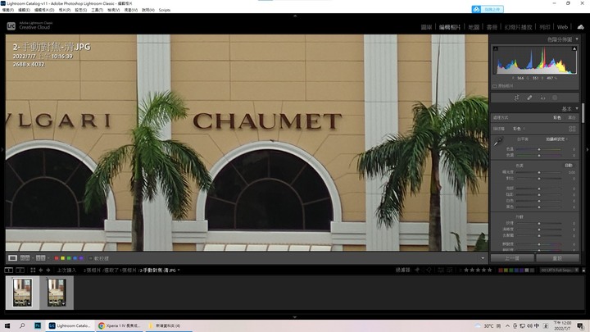This screenshot has width=590, height=332.
Task: Expand the left panel arrow
Action: tap(2, 150)
